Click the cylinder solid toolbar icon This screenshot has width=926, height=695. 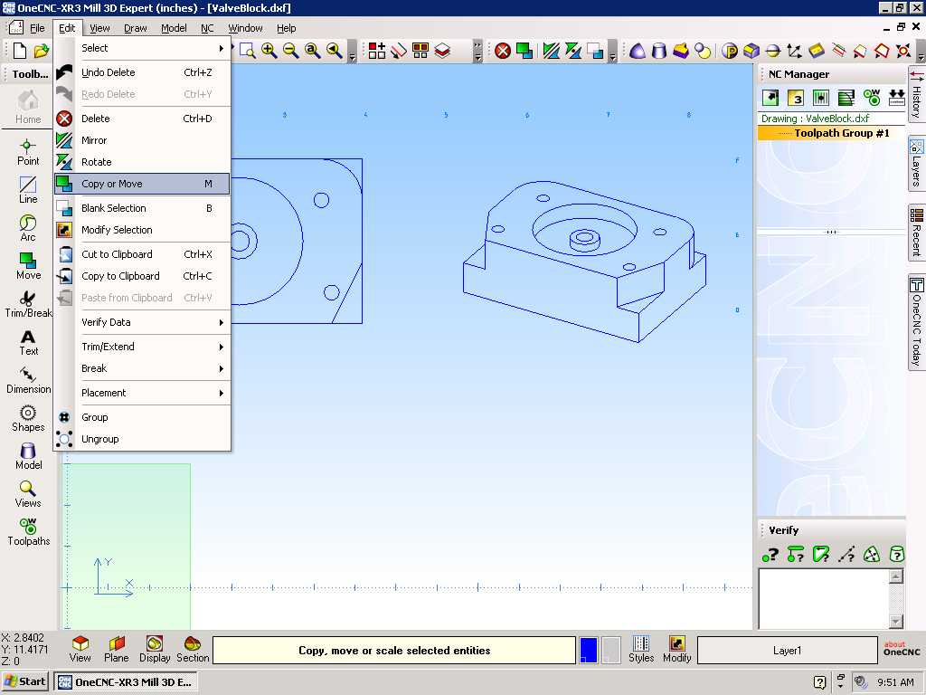click(x=659, y=51)
